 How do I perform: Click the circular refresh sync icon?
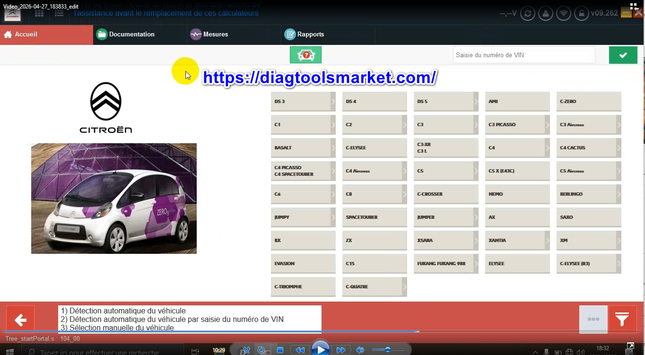(527, 13)
